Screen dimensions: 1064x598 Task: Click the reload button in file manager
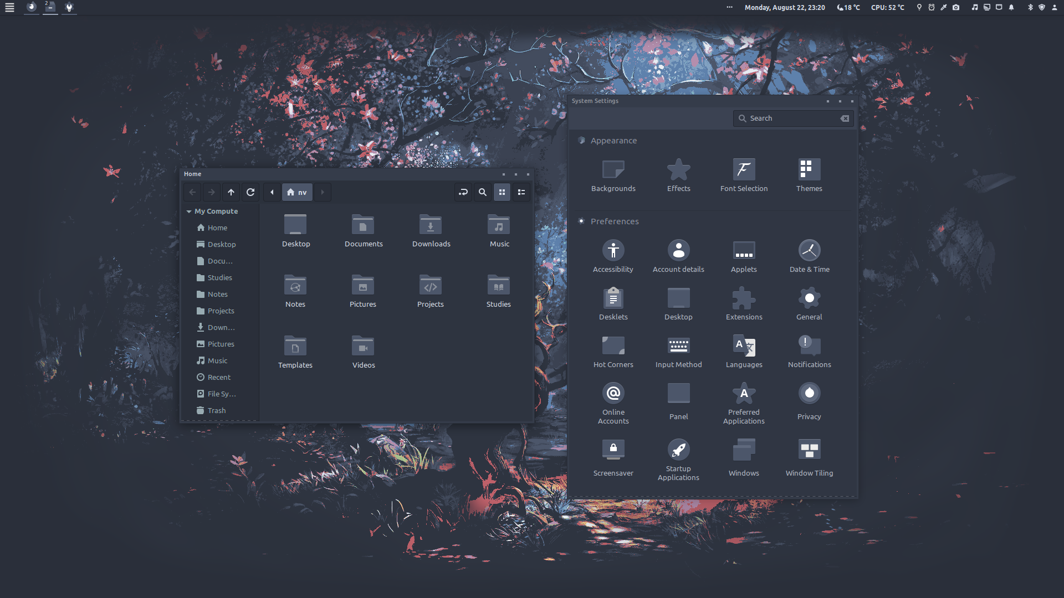point(250,192)
